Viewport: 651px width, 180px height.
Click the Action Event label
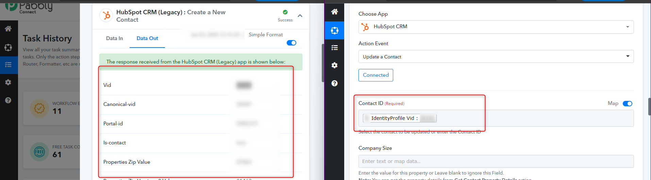click(373, 43)
